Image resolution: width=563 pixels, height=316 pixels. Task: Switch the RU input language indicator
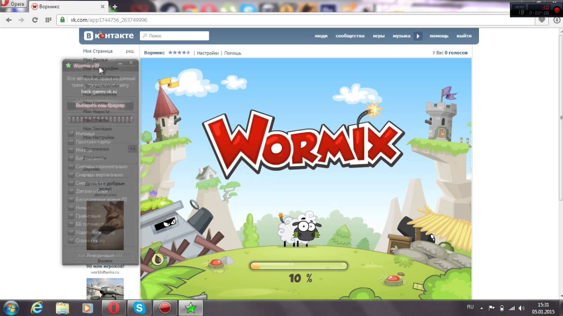point(470,307)
